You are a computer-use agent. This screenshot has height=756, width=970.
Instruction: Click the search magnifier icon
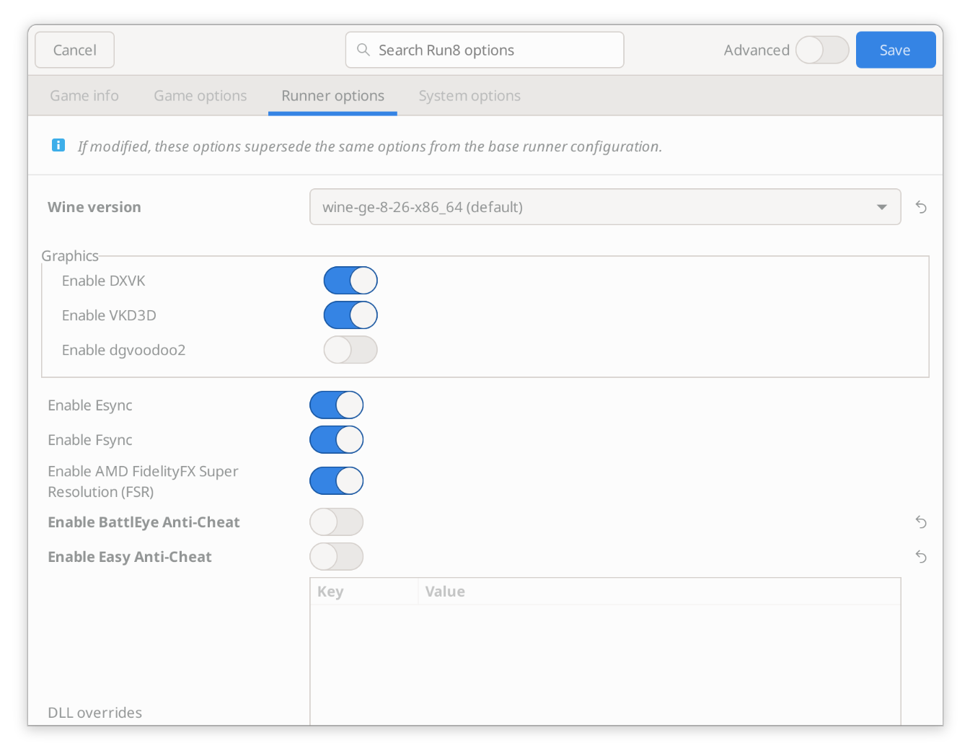[x=363, y=50]
